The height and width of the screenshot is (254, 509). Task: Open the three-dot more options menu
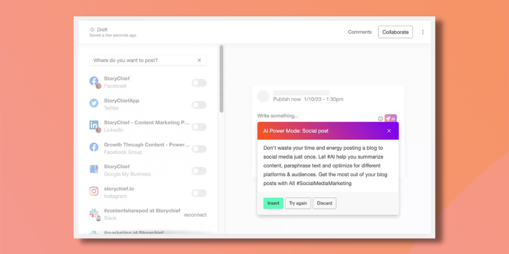click(x=423, y=32)
